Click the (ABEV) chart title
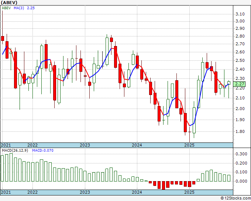This screenshot has width=251, height=201. (x=9, y=3)
